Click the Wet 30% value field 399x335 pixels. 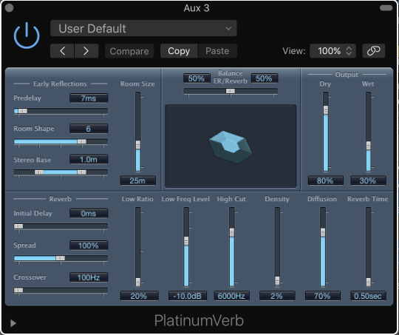(368, 180)
